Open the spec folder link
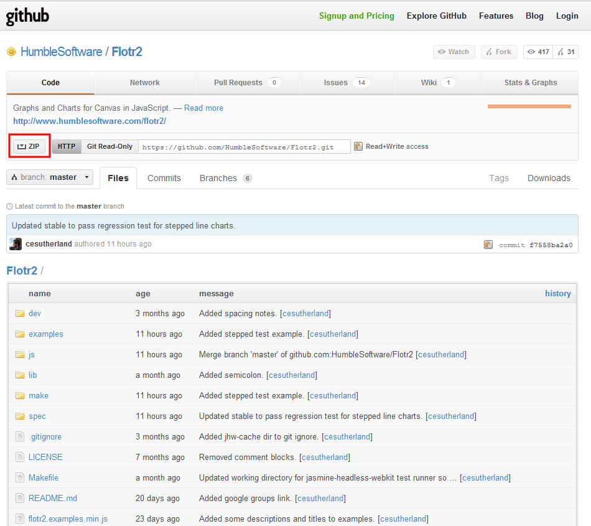 coord(37,416)
